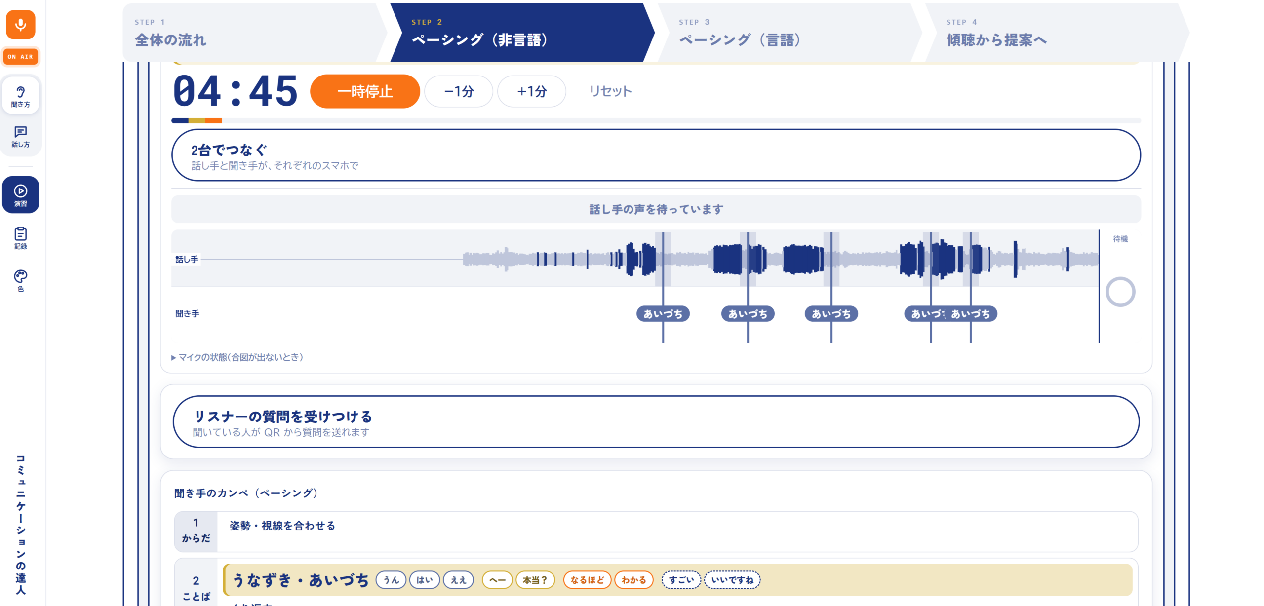Click the last あいづち marker on the right
Image resolution: width=1264 pixels, height=606 pixels.
point(970,314)
